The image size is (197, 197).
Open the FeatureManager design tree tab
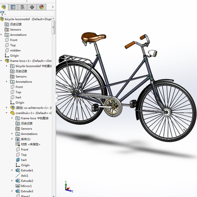pos(4,7)
